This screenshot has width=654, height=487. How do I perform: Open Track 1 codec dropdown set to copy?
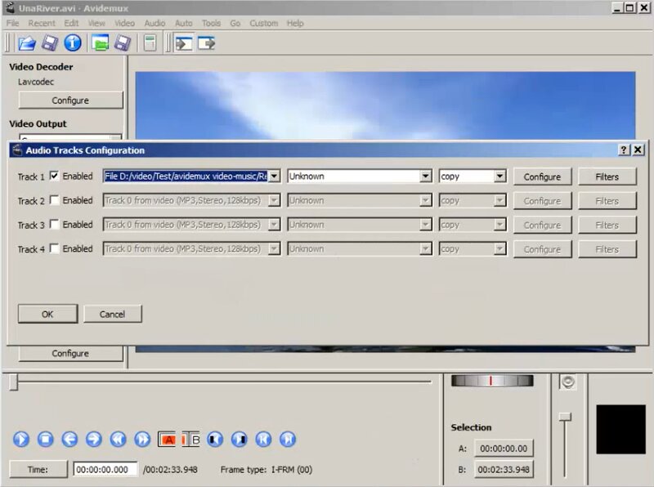pos(499,176)
